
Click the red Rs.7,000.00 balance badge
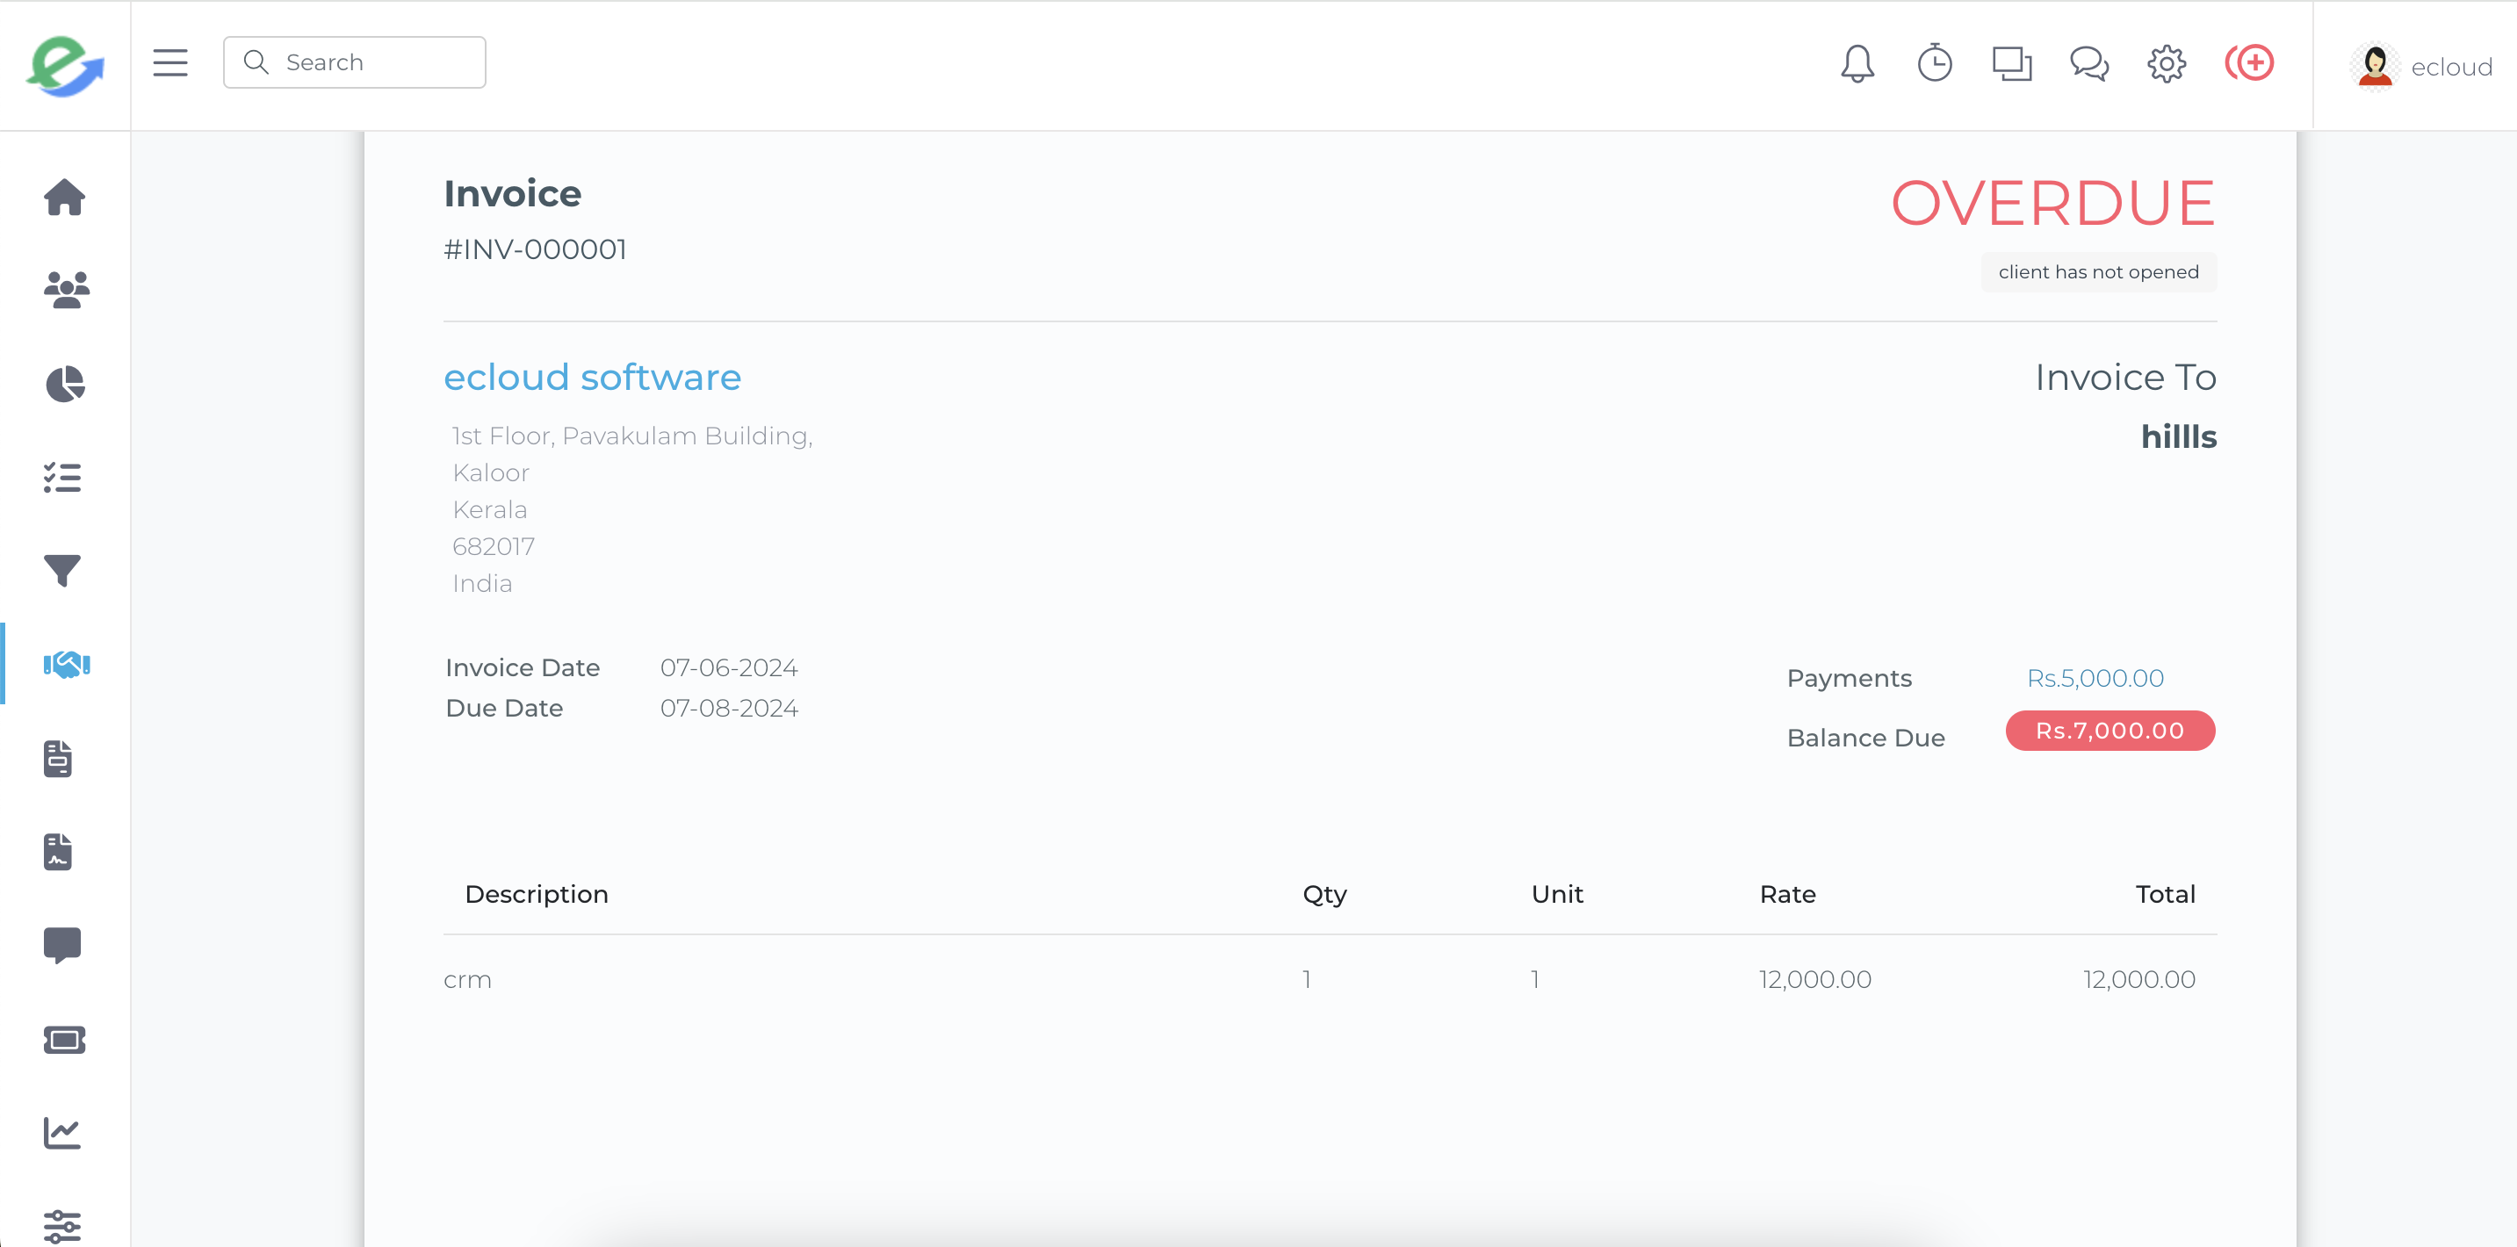2109,731
